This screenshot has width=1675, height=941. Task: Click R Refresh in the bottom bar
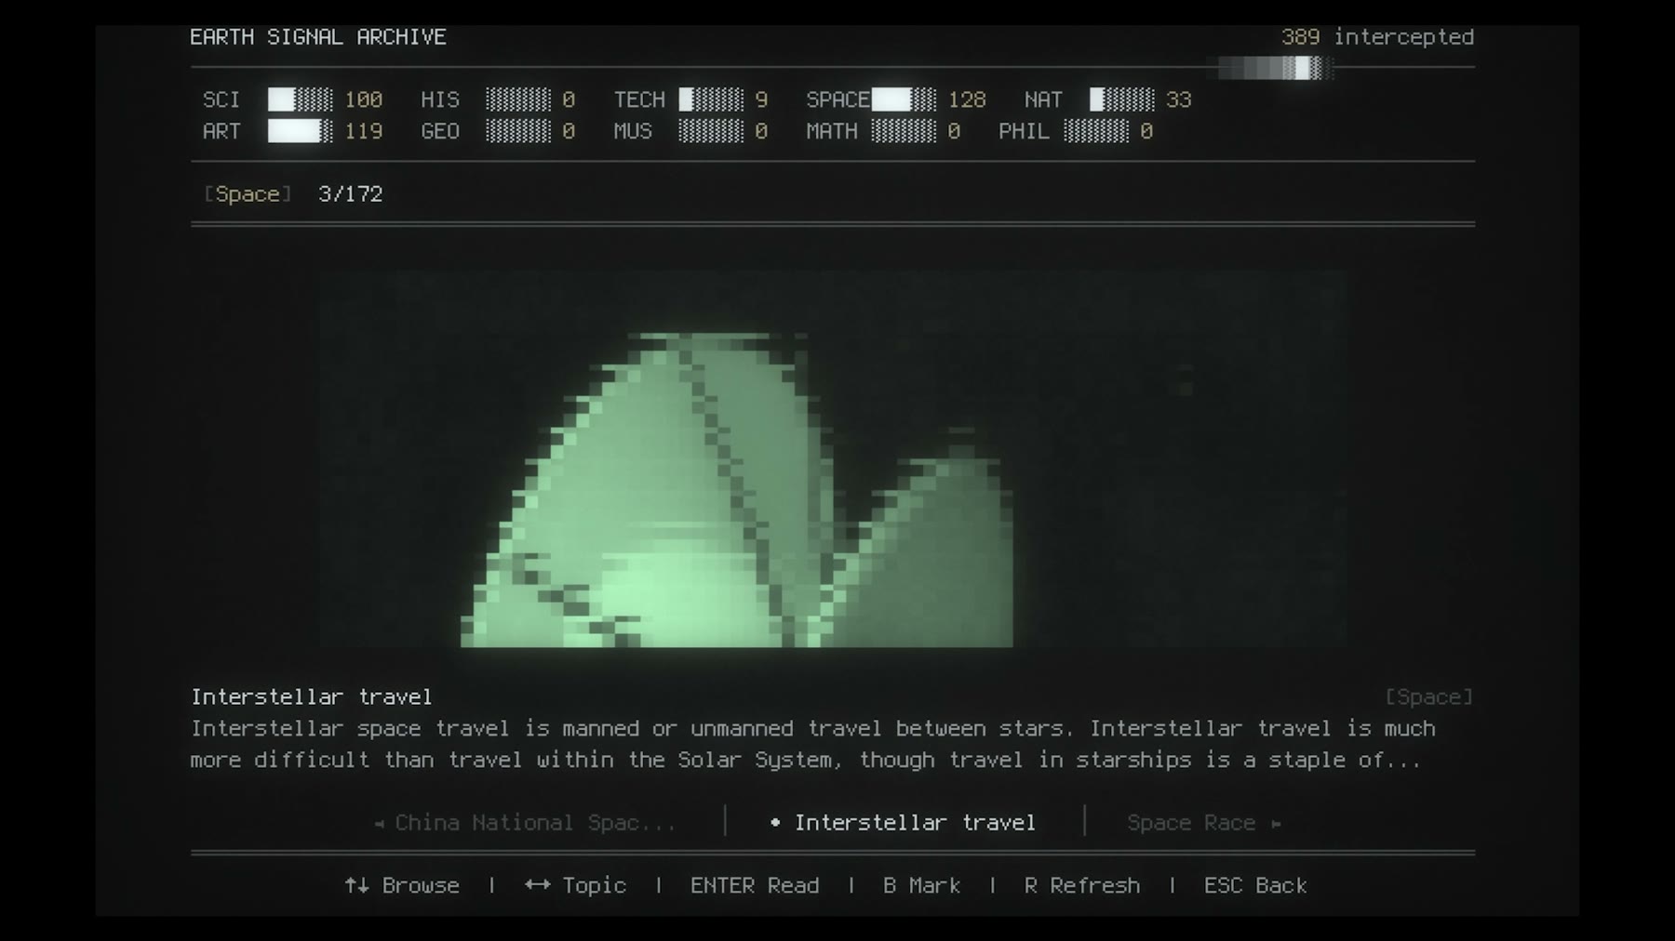(x=1081, y=885)
